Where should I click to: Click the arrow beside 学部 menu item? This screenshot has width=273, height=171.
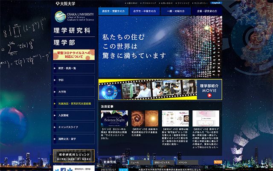pos(55,80)
